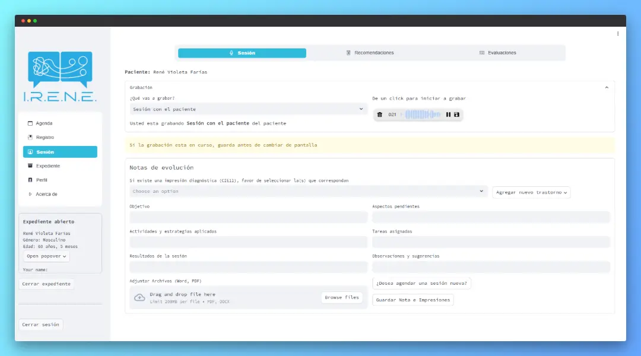Switch to the Recomendaciones tab
Screen dimensions: 641x356
pos(370,53)
